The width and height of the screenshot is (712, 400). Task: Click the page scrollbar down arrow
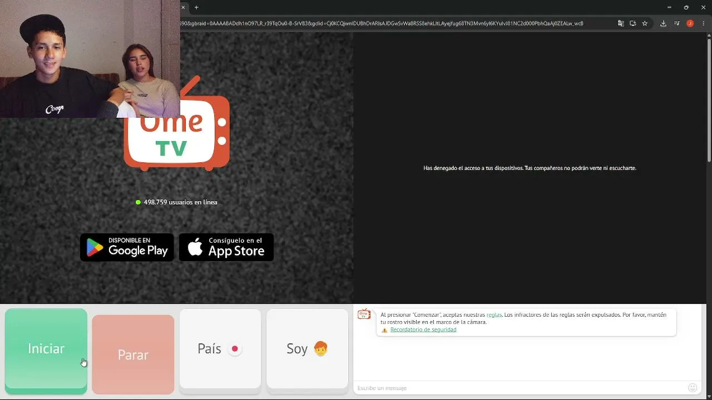point(709,397)
